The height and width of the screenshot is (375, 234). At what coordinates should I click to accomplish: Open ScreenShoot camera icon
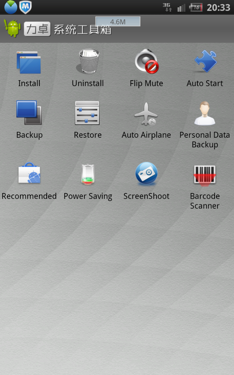pos(146,174)
